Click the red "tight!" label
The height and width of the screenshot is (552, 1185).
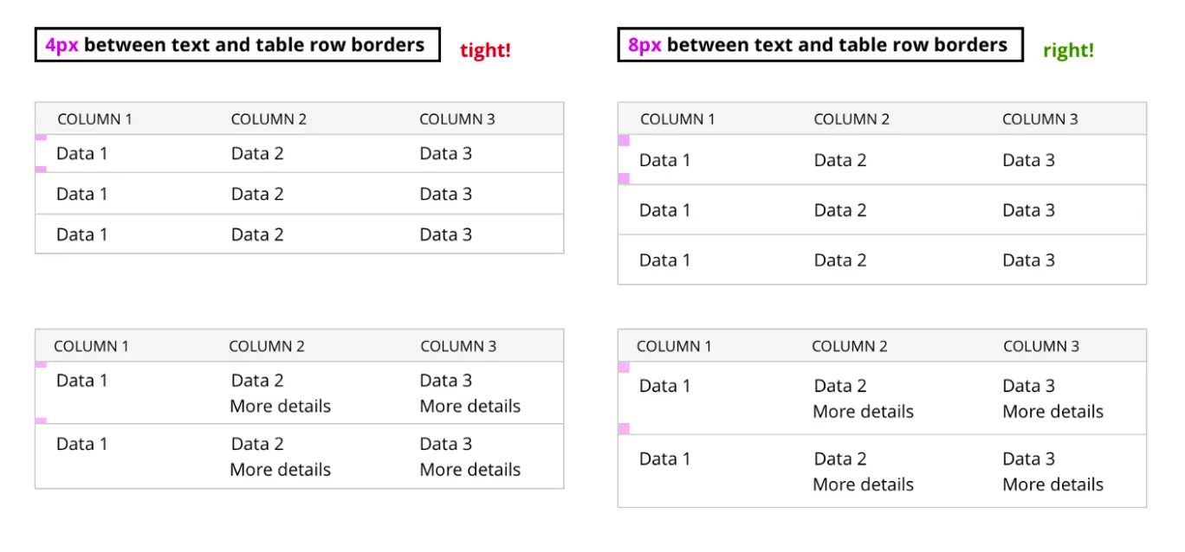(x=485, y=50)
